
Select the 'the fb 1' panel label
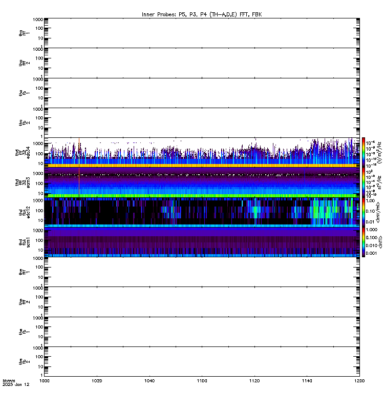click(x=24, y=332)
